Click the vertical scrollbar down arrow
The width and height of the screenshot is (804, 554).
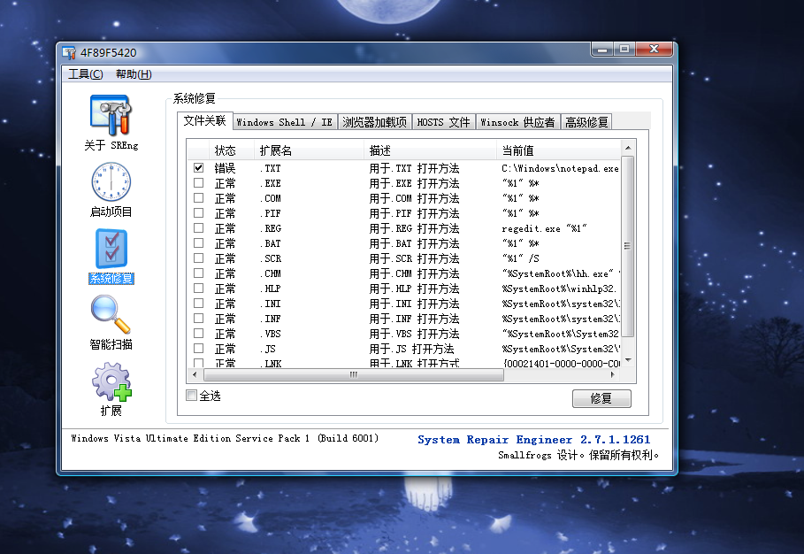(628, 360)
